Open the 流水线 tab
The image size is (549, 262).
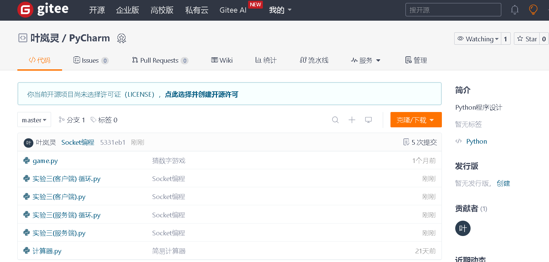314,60
